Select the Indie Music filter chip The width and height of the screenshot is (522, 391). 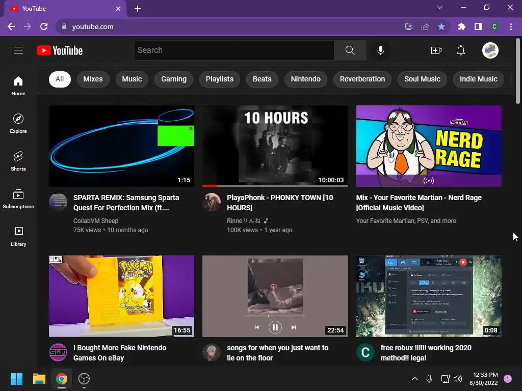(x=478, y=79)
